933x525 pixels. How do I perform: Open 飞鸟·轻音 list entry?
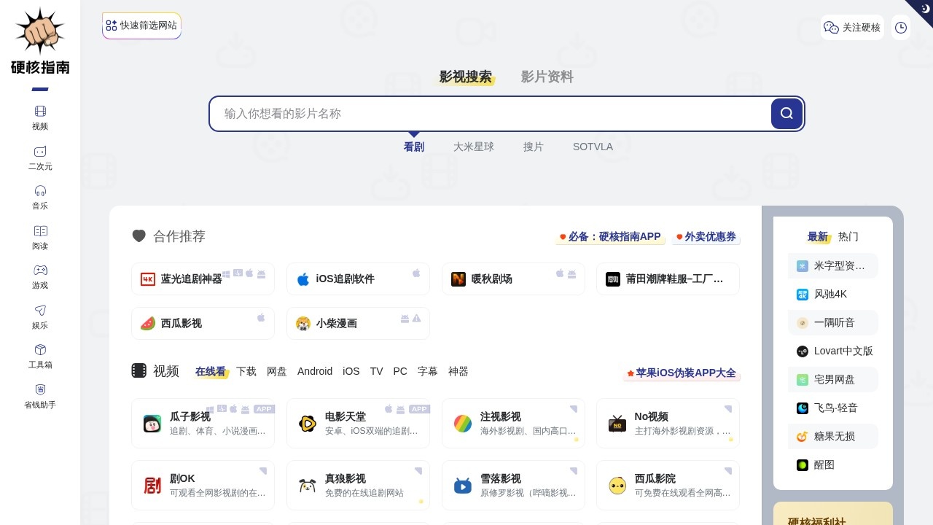coord(833,408)
